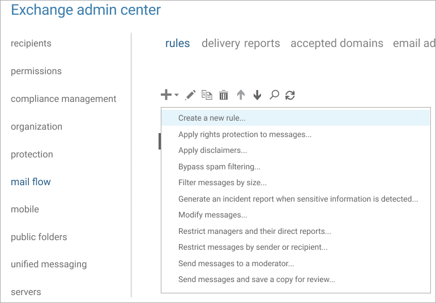This screenshot has width=436, height=303.
Task: Go to public folders section
Action: click(39, 237)
